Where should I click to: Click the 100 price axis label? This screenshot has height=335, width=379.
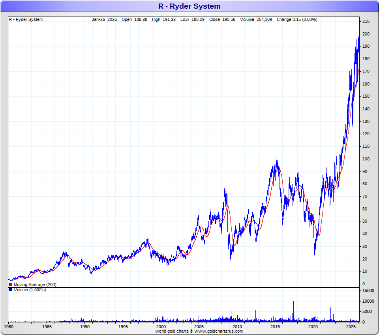pos(366,159)
